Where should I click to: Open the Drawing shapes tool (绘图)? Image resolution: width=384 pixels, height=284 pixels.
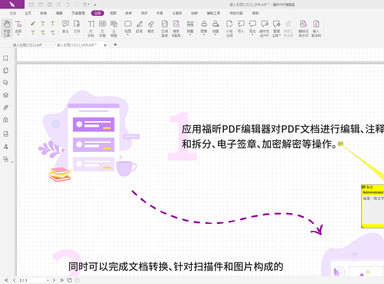pos(128,26)
